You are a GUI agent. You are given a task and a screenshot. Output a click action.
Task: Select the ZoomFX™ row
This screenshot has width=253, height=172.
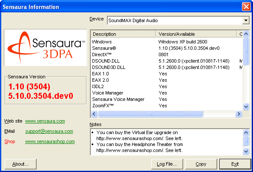click(x=167, y=106)
